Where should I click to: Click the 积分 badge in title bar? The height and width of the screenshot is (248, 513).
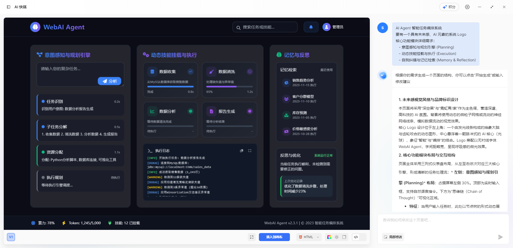[449, 7]
